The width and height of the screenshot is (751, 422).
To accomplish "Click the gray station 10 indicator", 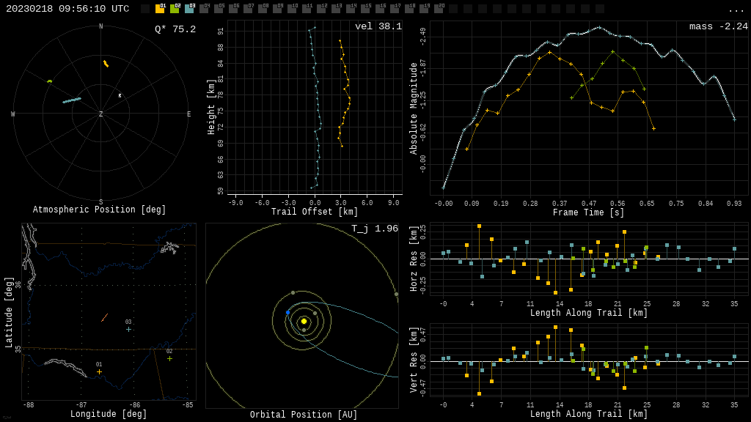I will pyautogui.click(x=292, y=9).
